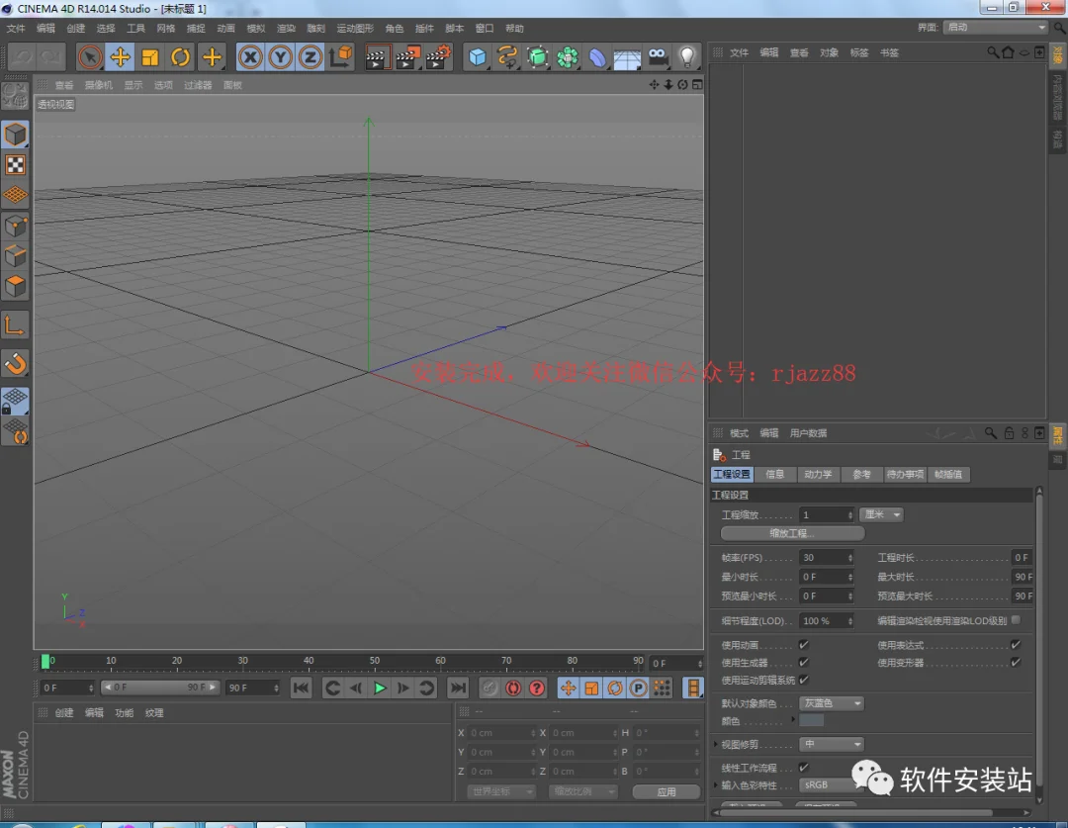Disable the 线性工作流程 checkbox
The image size is (1068, 828).
click(x=804, y=768)
